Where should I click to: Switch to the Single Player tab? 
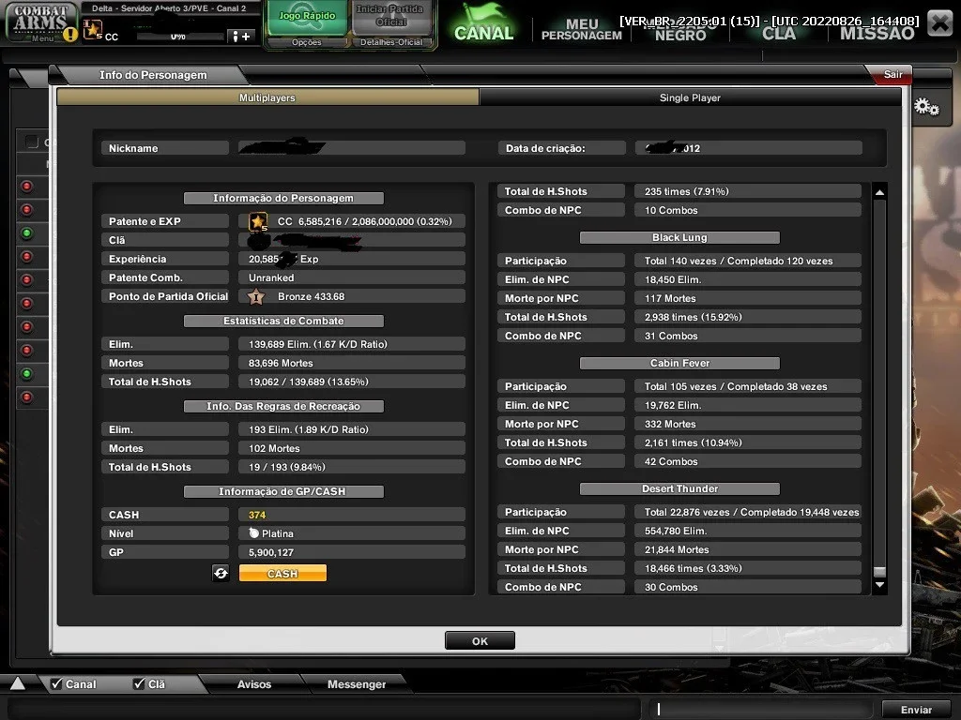coord(690,97)
